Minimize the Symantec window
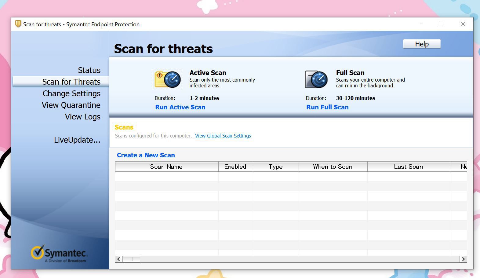 click(420, 24)
